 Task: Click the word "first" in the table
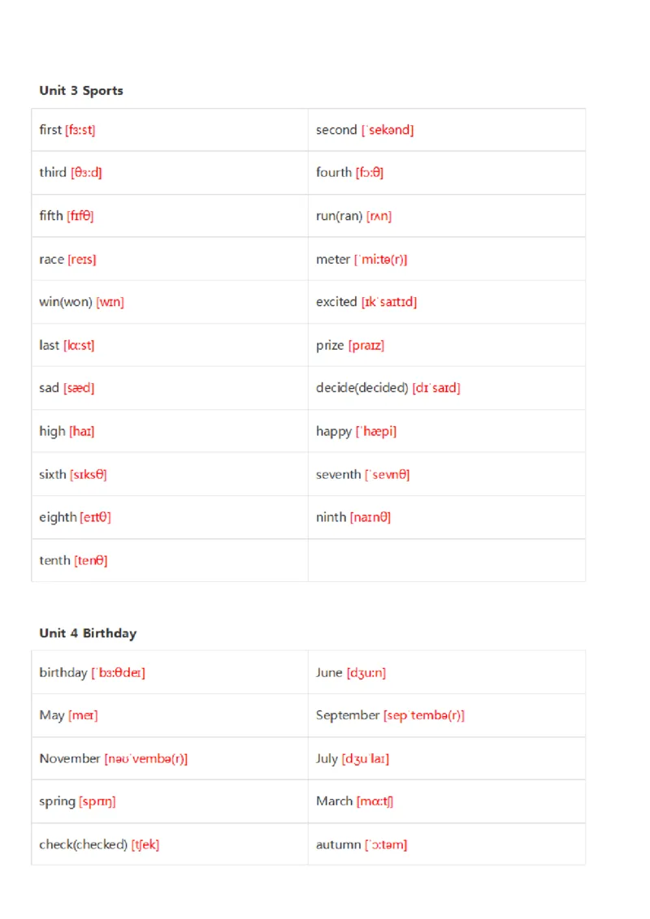pyautogui.click(x=50, y=130)
